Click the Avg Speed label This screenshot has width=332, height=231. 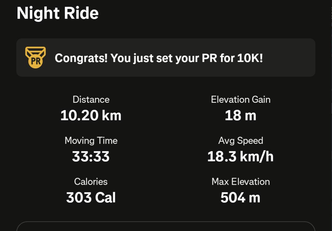coord(241,141)
